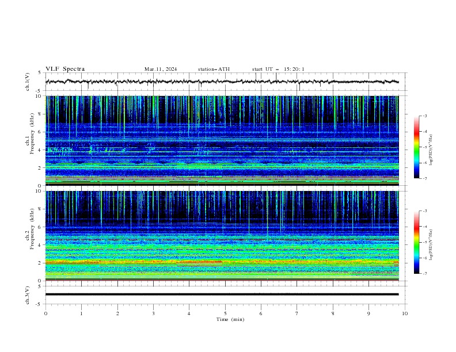Click the "-7" tick on ch.1 color bar
This screenshot has height=352, width=456.
pyautogui.click(x=424, y=178)
